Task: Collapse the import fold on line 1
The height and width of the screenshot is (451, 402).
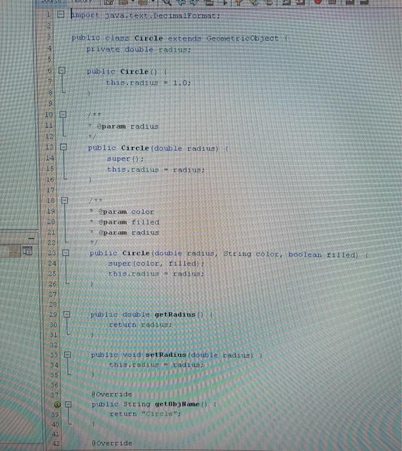Action: (x=61, y=14)
